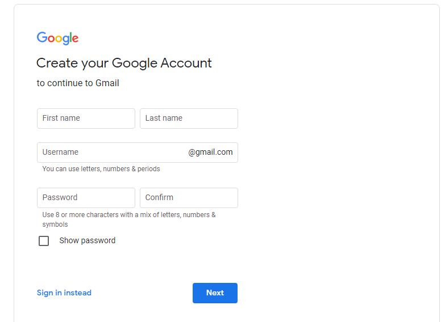Click the blue capital G in logo
Viewport: 445px width, 322px height.
(x=42, y=37)
